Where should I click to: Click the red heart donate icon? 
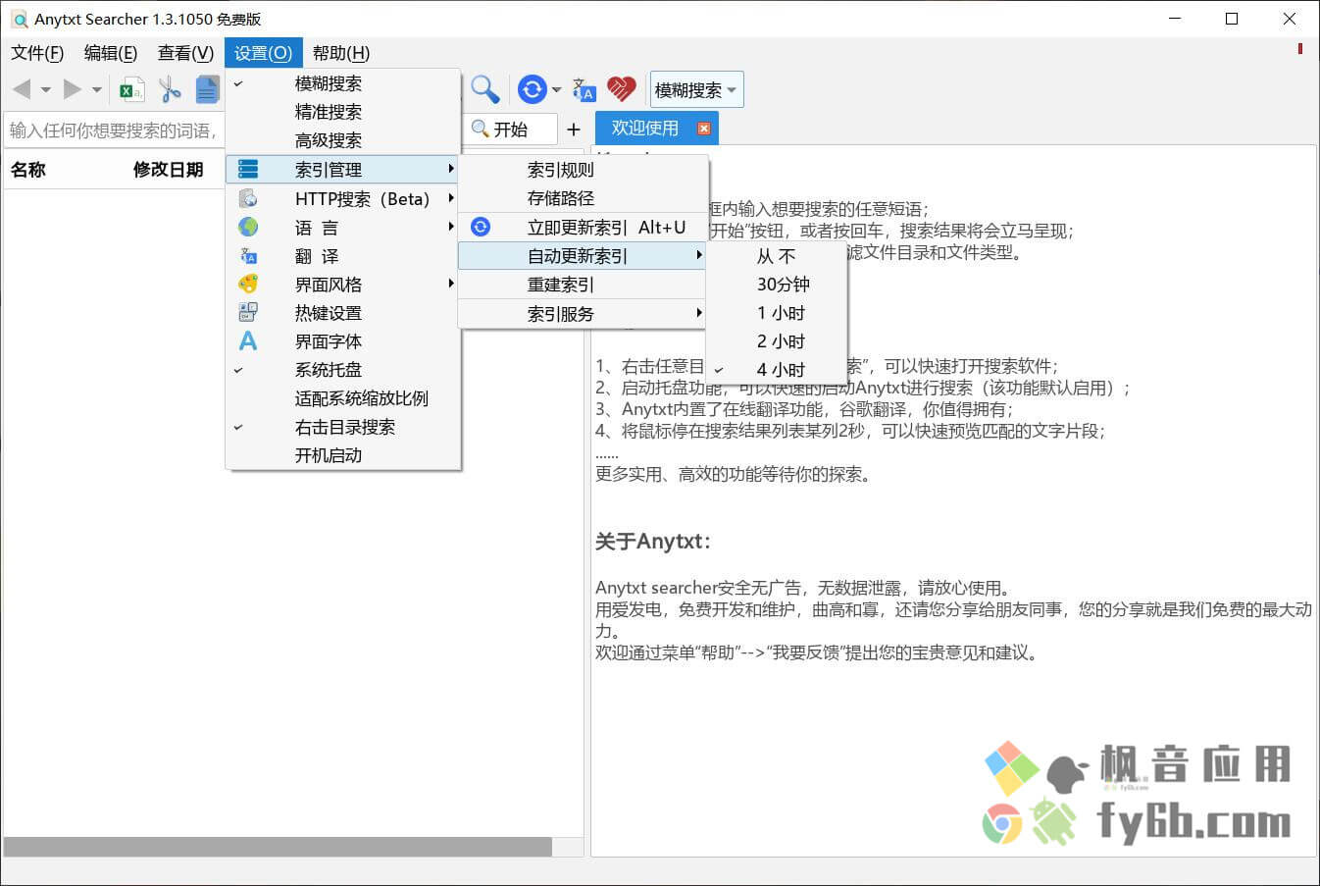tap(621, 90)
